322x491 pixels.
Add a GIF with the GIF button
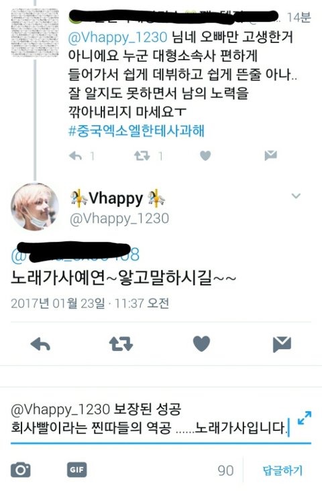click(x=77, y=470)
